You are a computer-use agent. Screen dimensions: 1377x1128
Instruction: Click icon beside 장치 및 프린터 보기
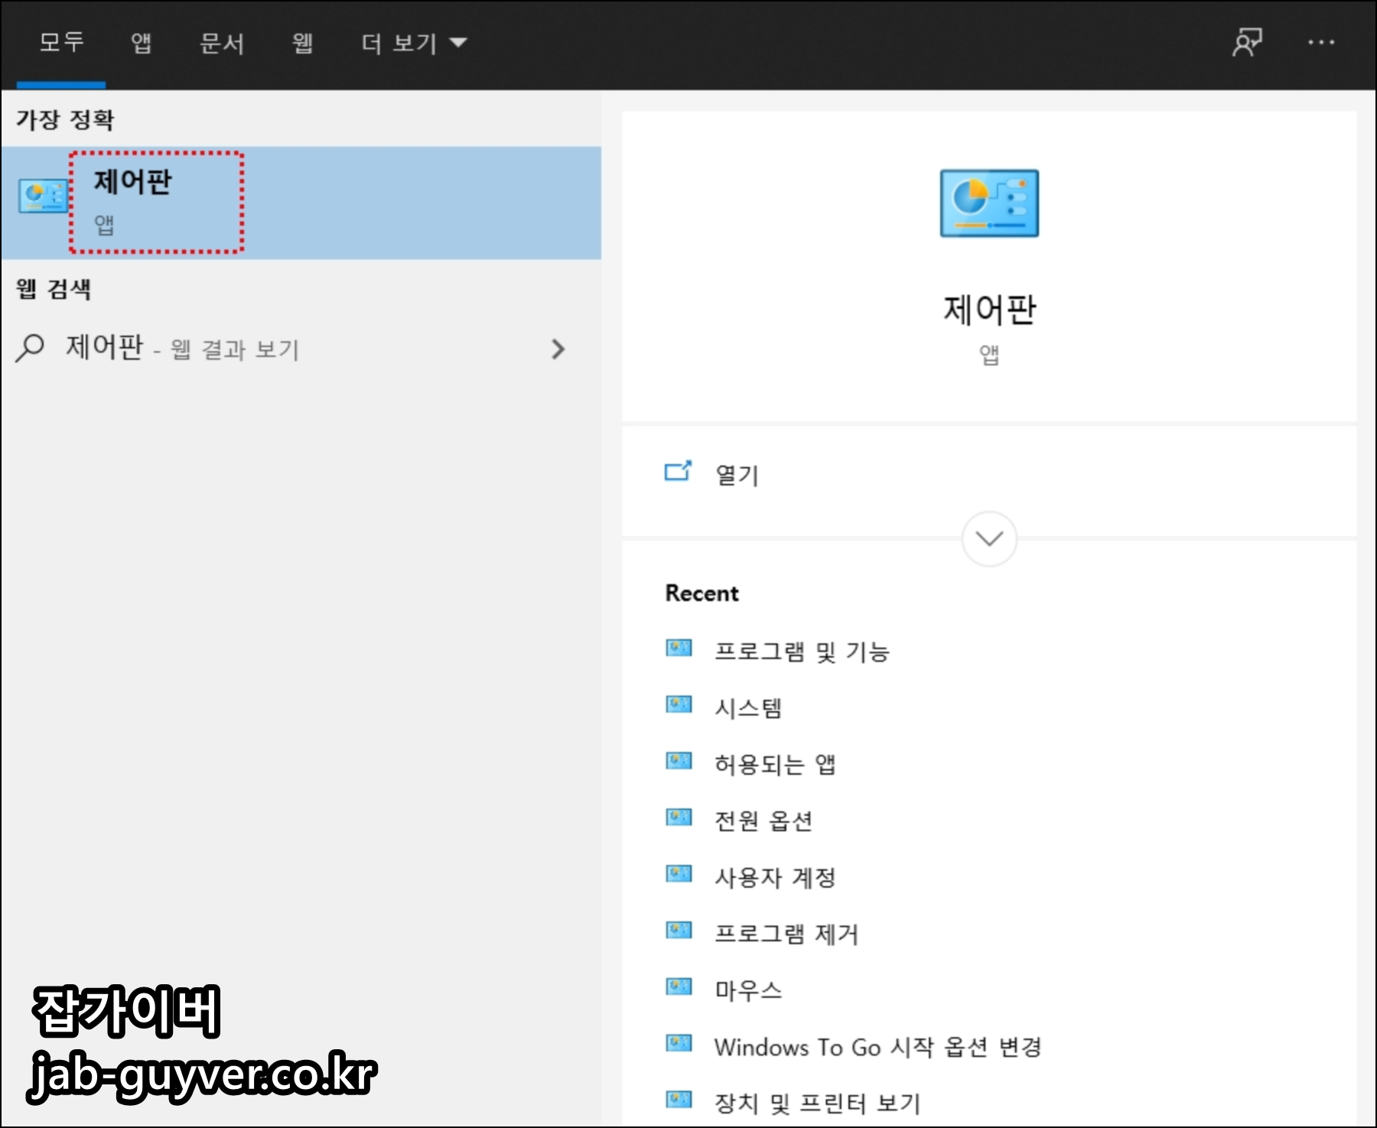point(679,1100)
